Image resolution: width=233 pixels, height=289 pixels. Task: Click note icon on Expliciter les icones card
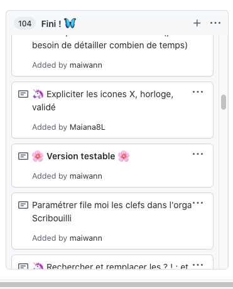(23, 94)
